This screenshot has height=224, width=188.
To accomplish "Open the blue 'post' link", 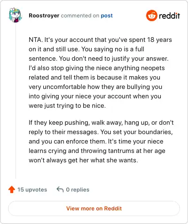I will [107, 16].
